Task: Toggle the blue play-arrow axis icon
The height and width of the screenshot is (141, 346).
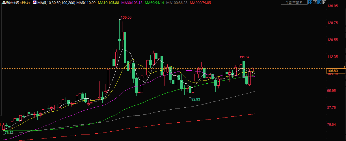Action: pos(319,2)
